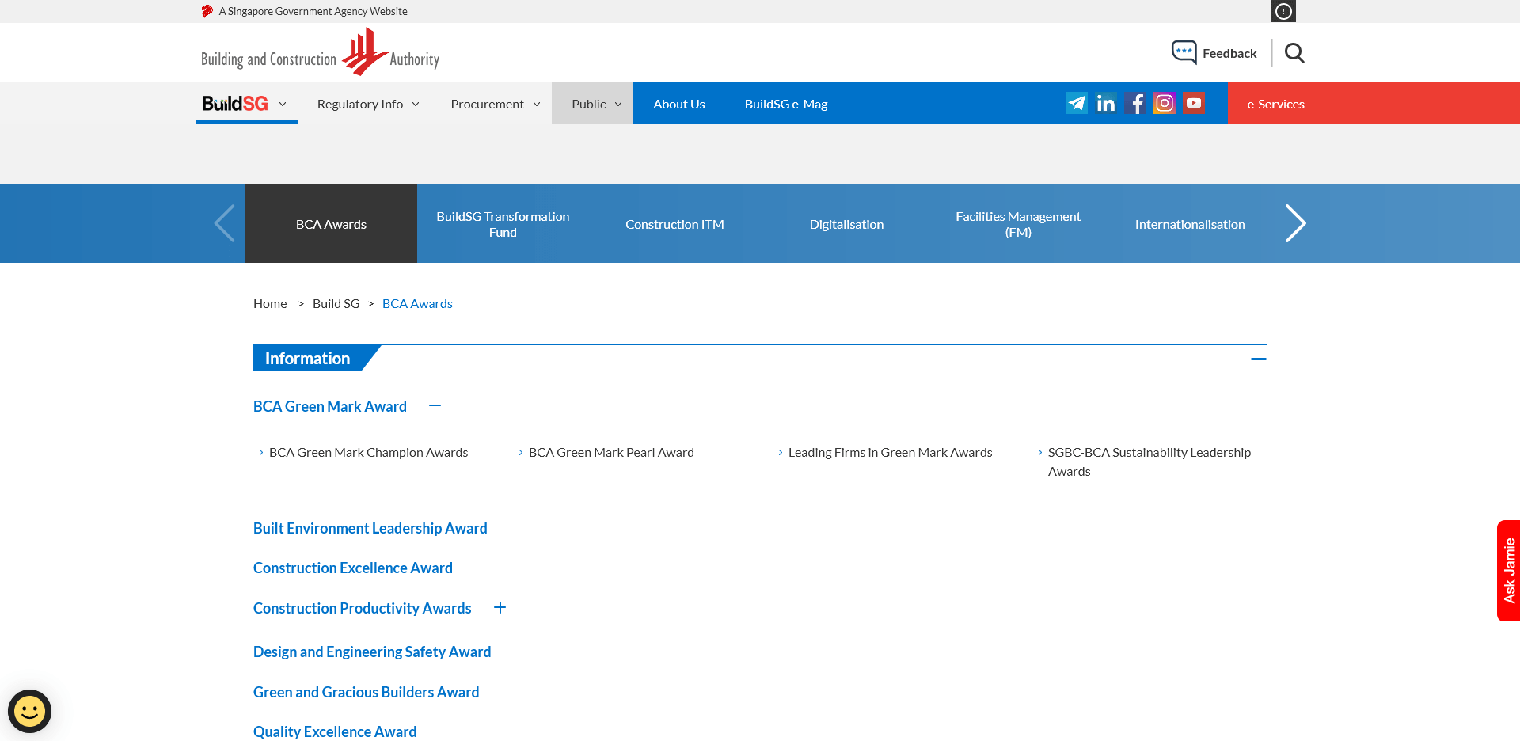Click the red e-Services button

click(1275, 104)
